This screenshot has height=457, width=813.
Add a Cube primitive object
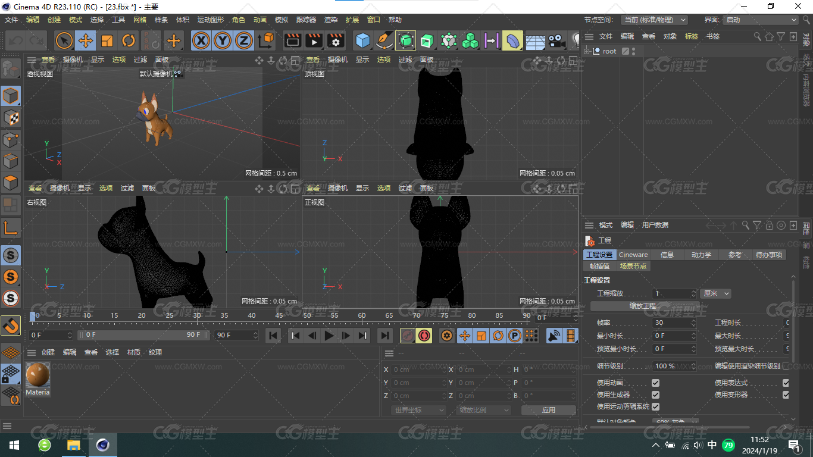click(x=362, y=40)
